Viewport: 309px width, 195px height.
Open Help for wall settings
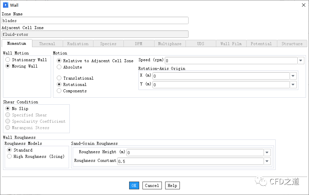pyautogui.click(x=172, y=186)
